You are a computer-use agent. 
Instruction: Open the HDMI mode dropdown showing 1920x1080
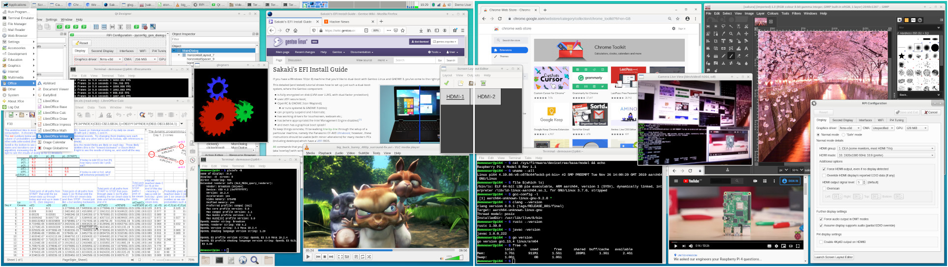[886, 155]
